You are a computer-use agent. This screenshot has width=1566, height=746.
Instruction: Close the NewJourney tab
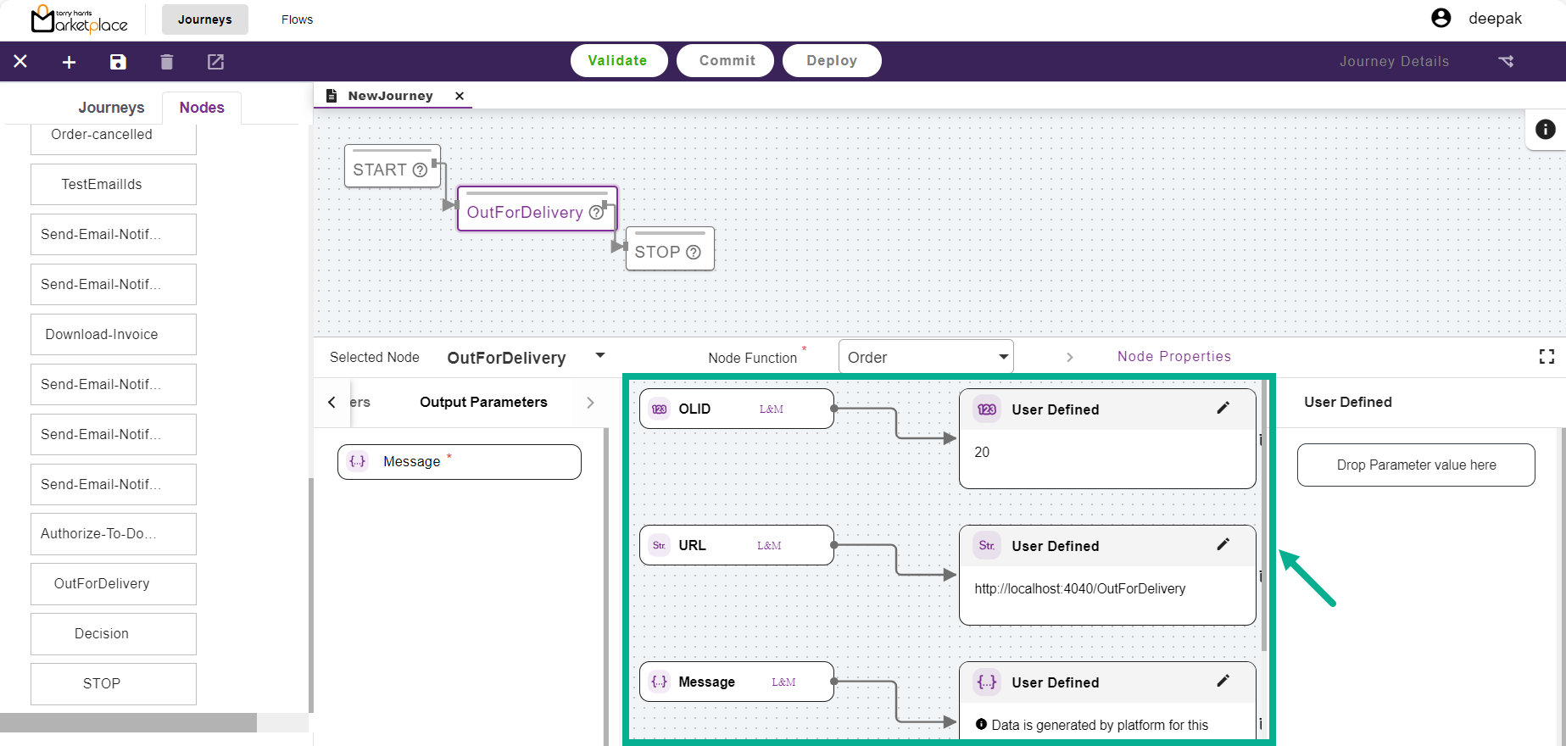[460, 96]
